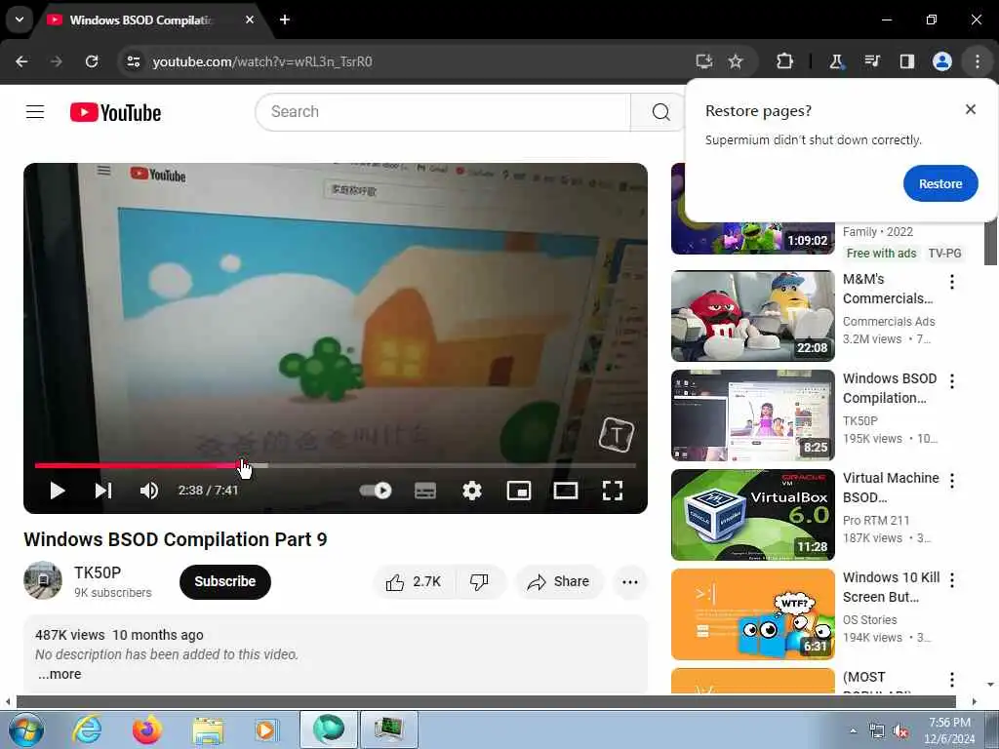
Task: Open the TK50P channel avatar
Action: pyautogui.click(x=43, y=580)
